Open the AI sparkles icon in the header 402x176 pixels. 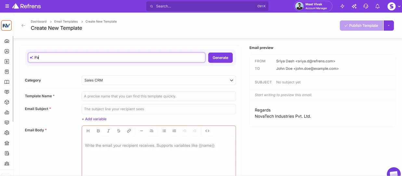(x=354, y=6)
